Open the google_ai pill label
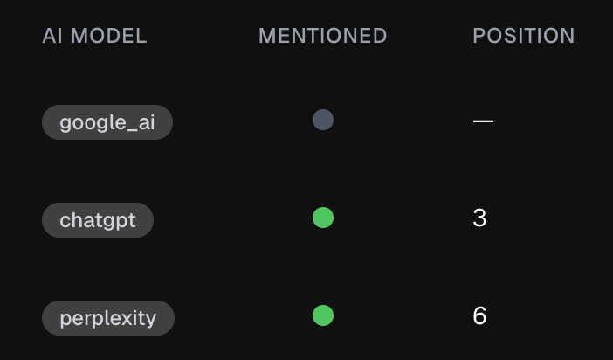613x360 pixels. coord(107,122)
